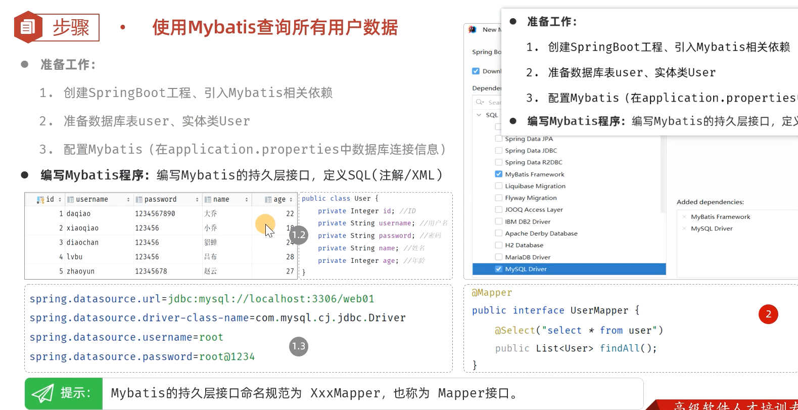798x410 pixels.
Task: Click the paper plane 提示 hint icon
Action: point(43,393)
